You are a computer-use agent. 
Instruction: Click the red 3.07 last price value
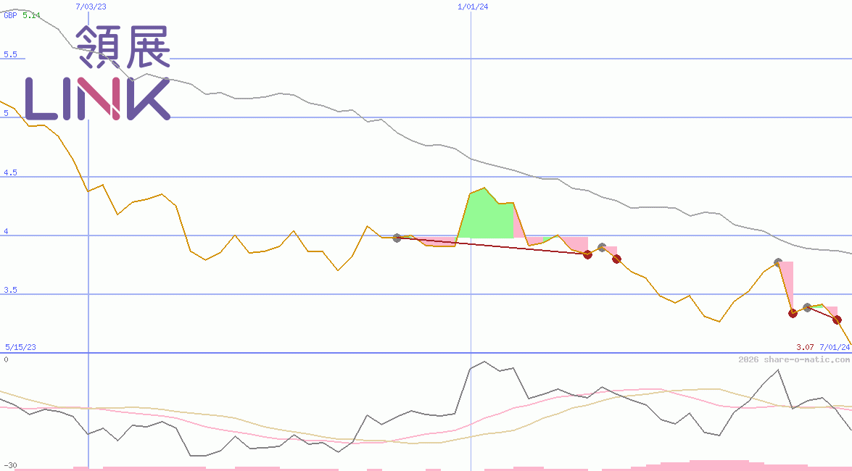[805, 346]
